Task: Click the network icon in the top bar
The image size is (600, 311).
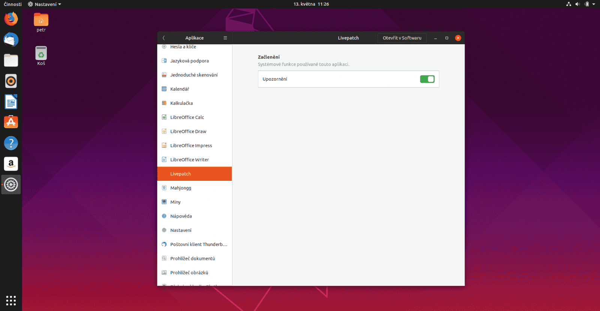Action: pyautogui.click(x=568, y=4)
